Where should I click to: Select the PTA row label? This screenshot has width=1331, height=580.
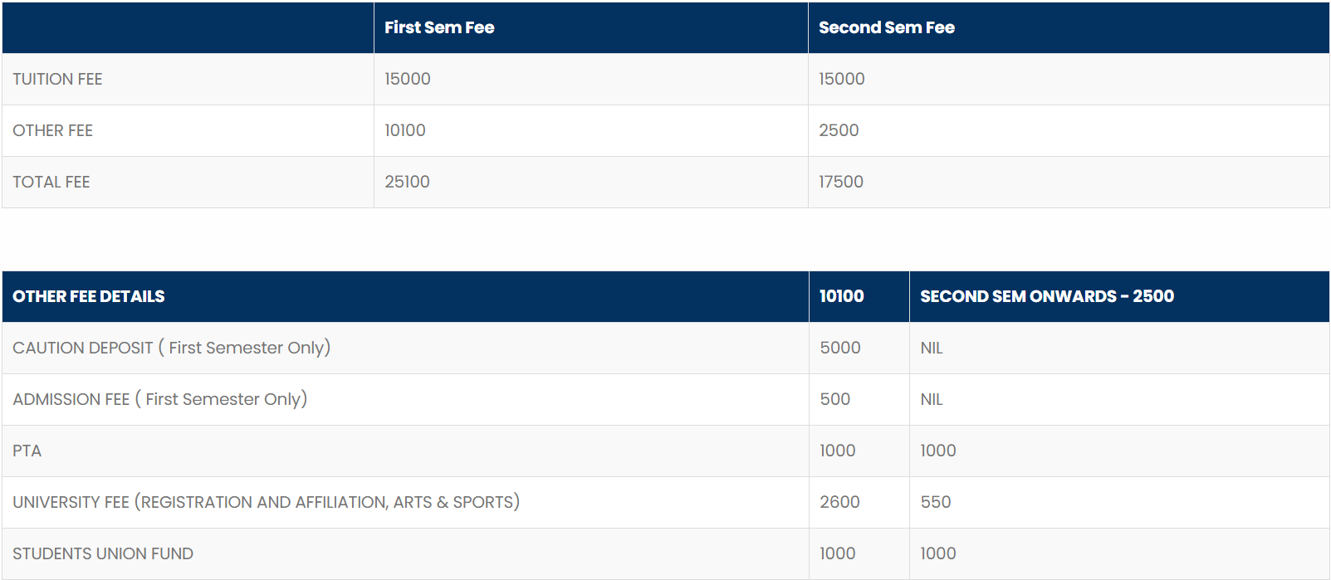pos(27,451)
